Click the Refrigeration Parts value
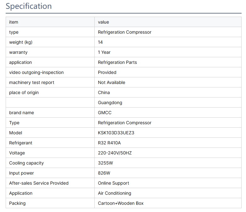Image resolution: width=246 pixels, height=212 pixels. coord(117,62)
